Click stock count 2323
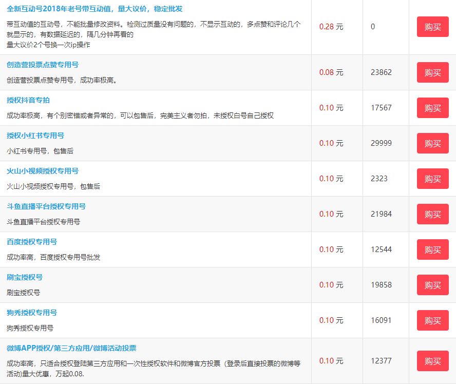 pyautogui.click(x=379, y=179)
